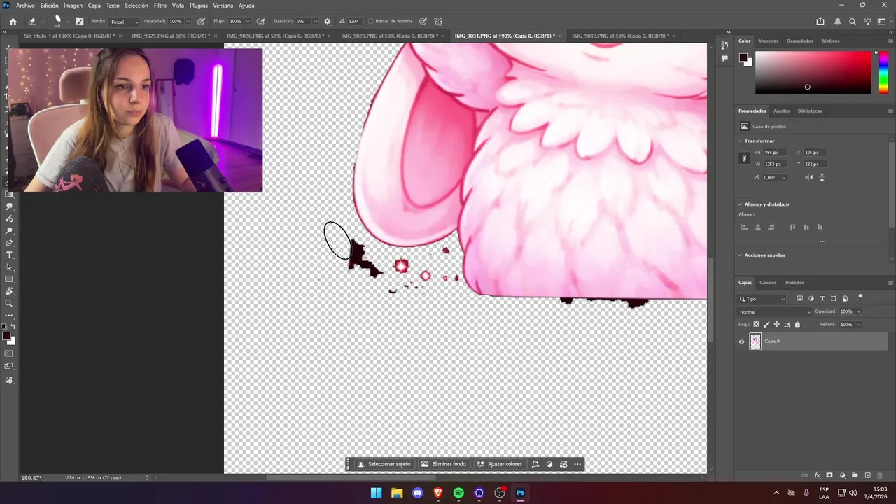The image size is (896, 504).
Task: Open the Archivo menu
Action: point(25,5)
